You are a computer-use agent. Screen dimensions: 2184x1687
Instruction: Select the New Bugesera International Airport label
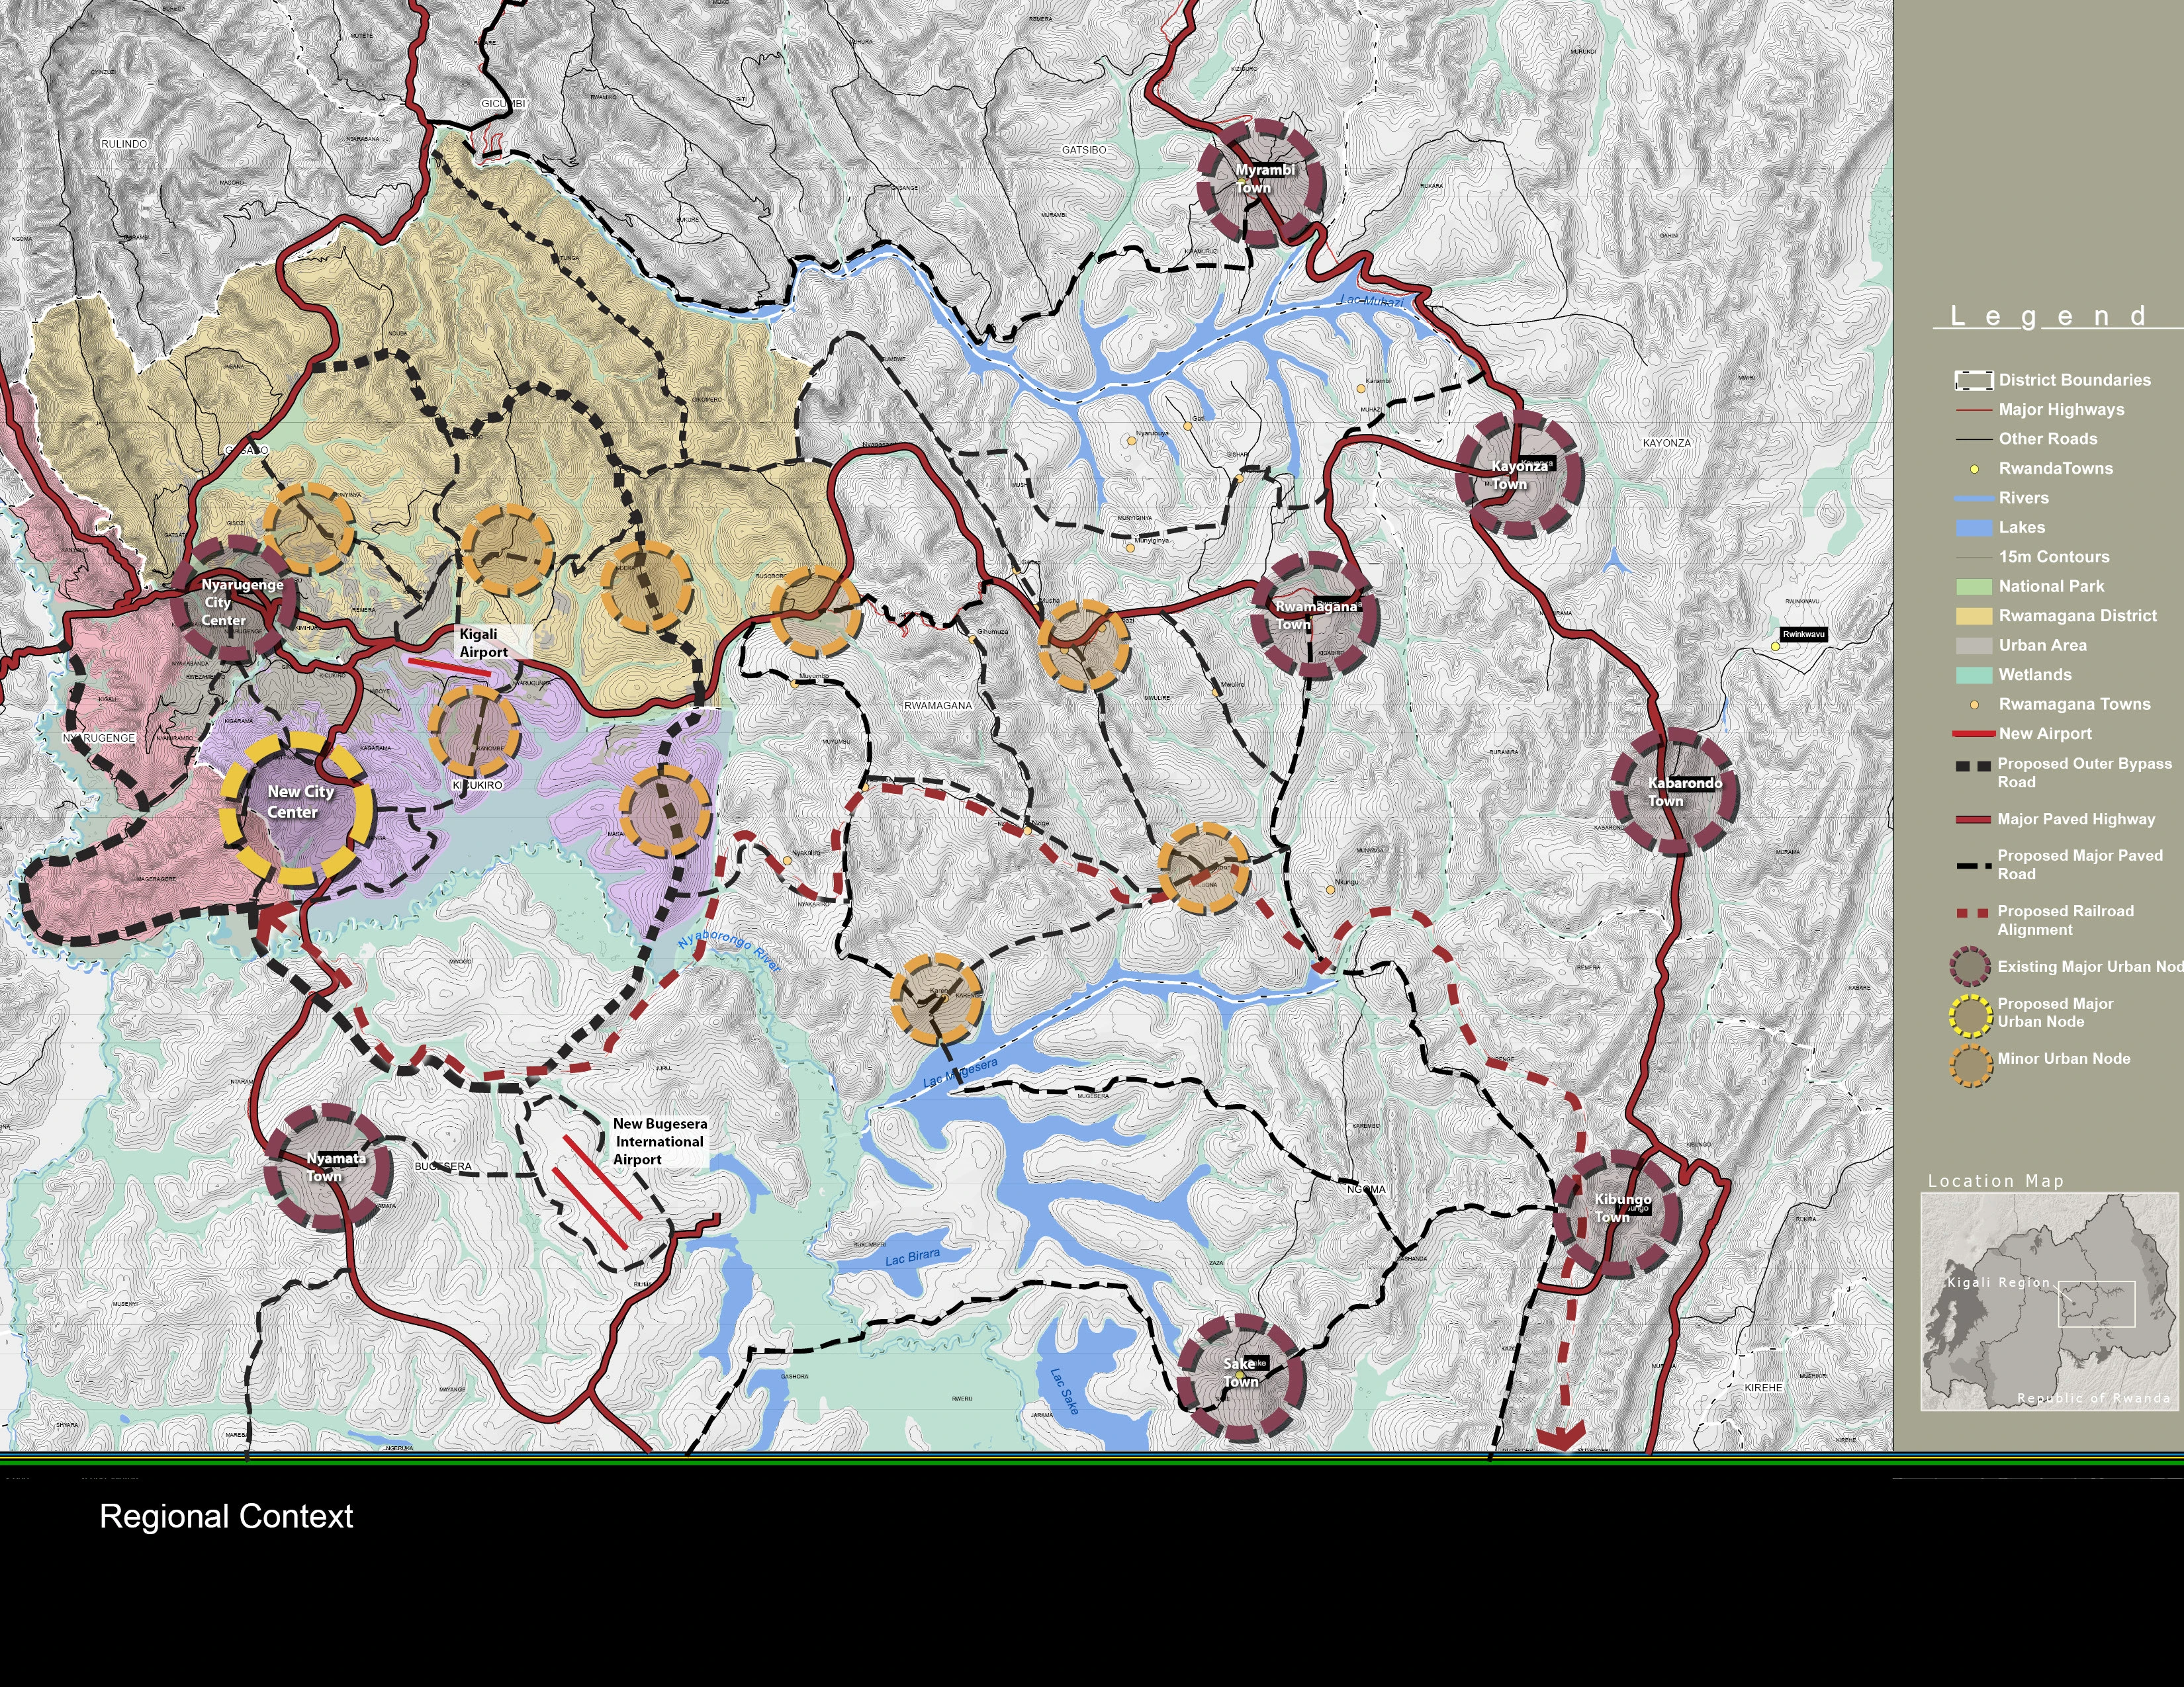pos(659,1141)
